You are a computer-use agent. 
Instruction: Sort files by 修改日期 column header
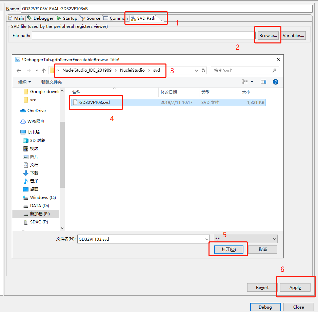pos(169,92)
